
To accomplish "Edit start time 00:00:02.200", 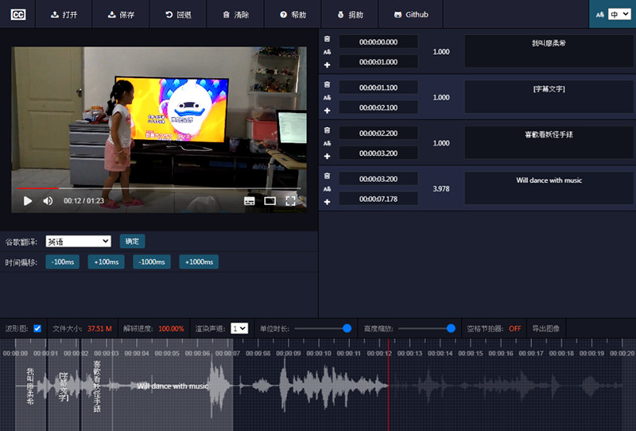I will [378, 133].
